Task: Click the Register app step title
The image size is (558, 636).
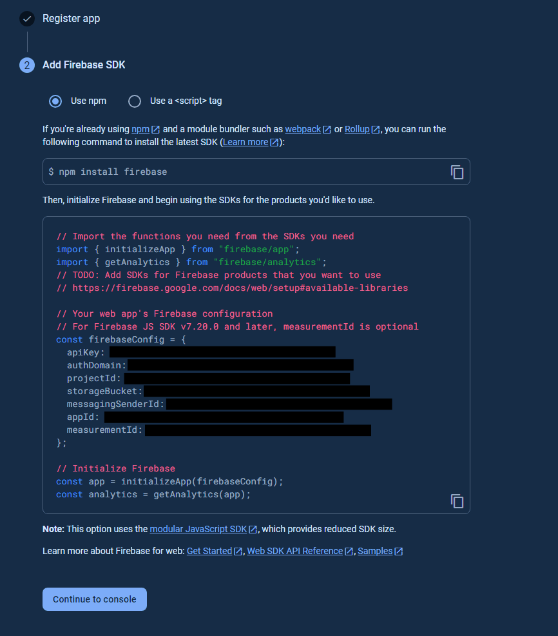Action: (x=72, y=19)
